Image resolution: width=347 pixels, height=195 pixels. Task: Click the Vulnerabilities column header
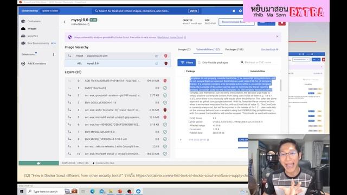258,71
